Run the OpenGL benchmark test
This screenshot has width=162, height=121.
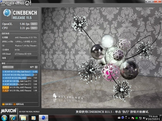pyautogui.click(x=34, y=24)
